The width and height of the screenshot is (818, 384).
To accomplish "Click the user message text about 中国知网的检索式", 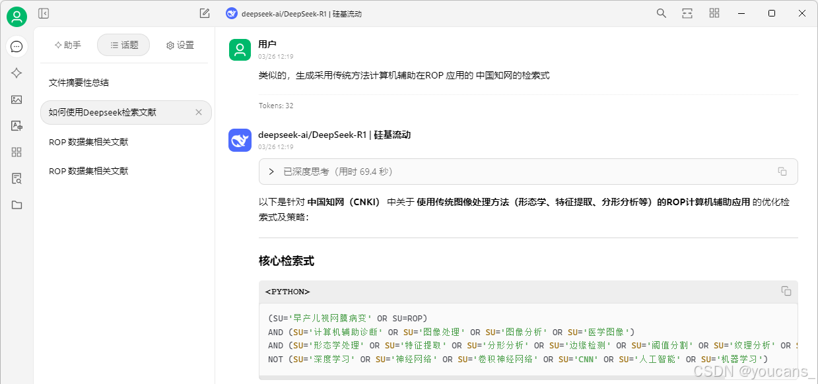I will (404, 75).
